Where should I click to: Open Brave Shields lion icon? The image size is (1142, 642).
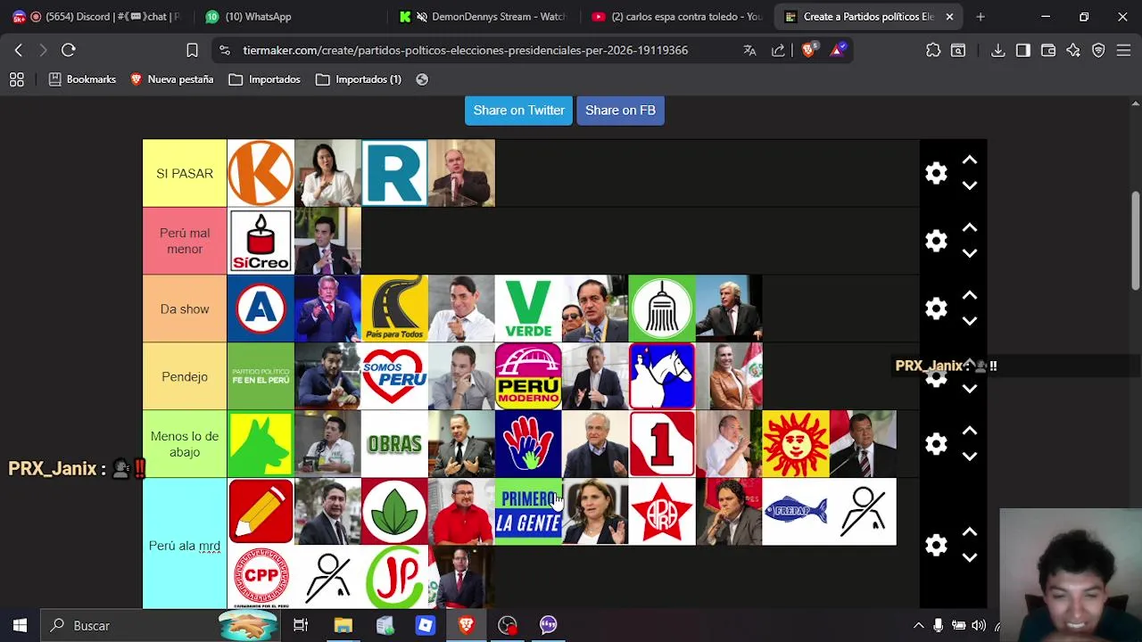[x=808, y=50]
